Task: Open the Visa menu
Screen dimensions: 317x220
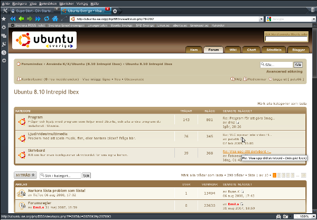Action: (x=33, y=4)
